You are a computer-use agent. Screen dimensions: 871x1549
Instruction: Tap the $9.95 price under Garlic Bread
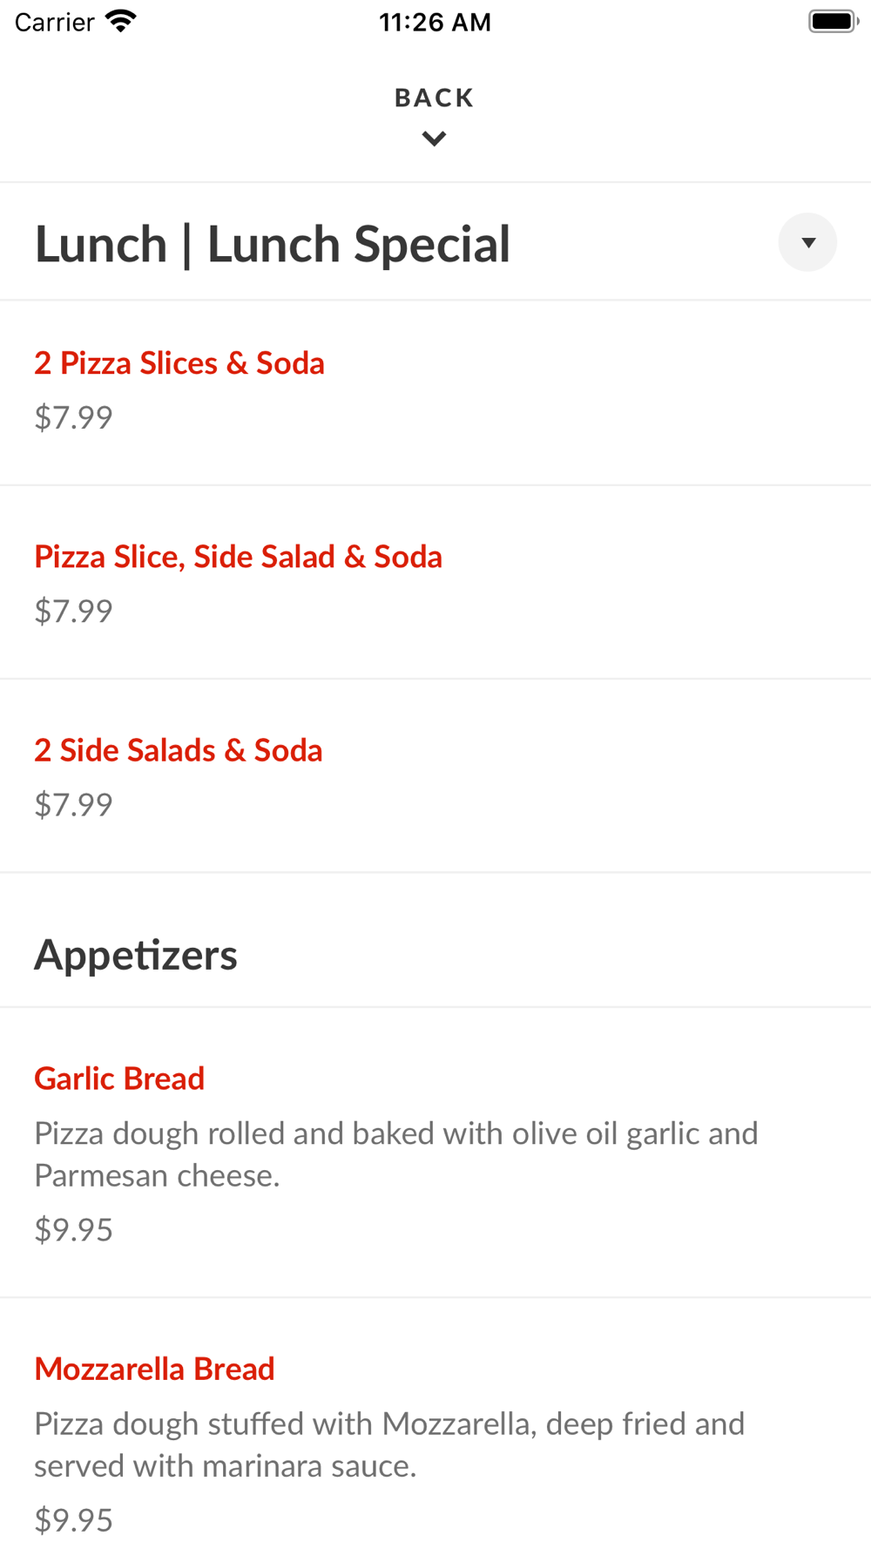click(73, 1229)
